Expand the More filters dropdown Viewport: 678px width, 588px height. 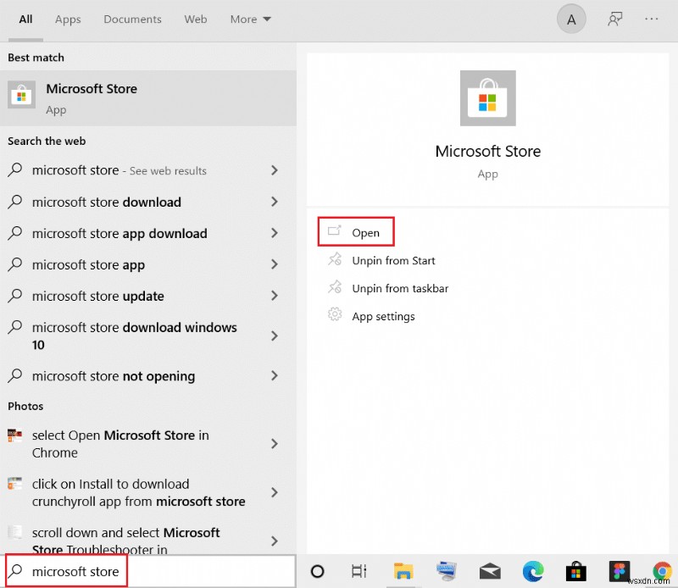(x=250, y=19)
